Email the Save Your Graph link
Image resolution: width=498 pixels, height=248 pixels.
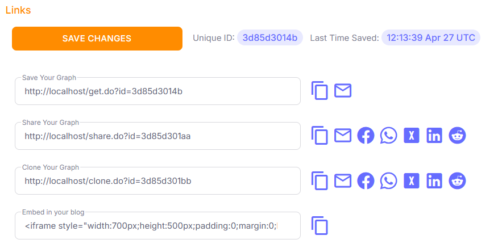coord(343,91)
